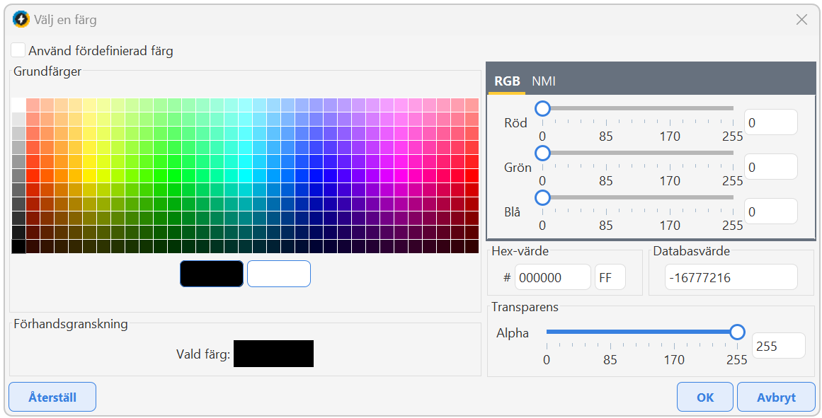Screen dimensions: 822x418
Task: Focus the Blå value input field
Action: pos(770,211)
